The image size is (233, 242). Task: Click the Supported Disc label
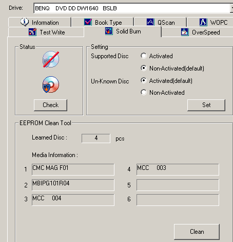pyautogui.click(x=110, y=56)
